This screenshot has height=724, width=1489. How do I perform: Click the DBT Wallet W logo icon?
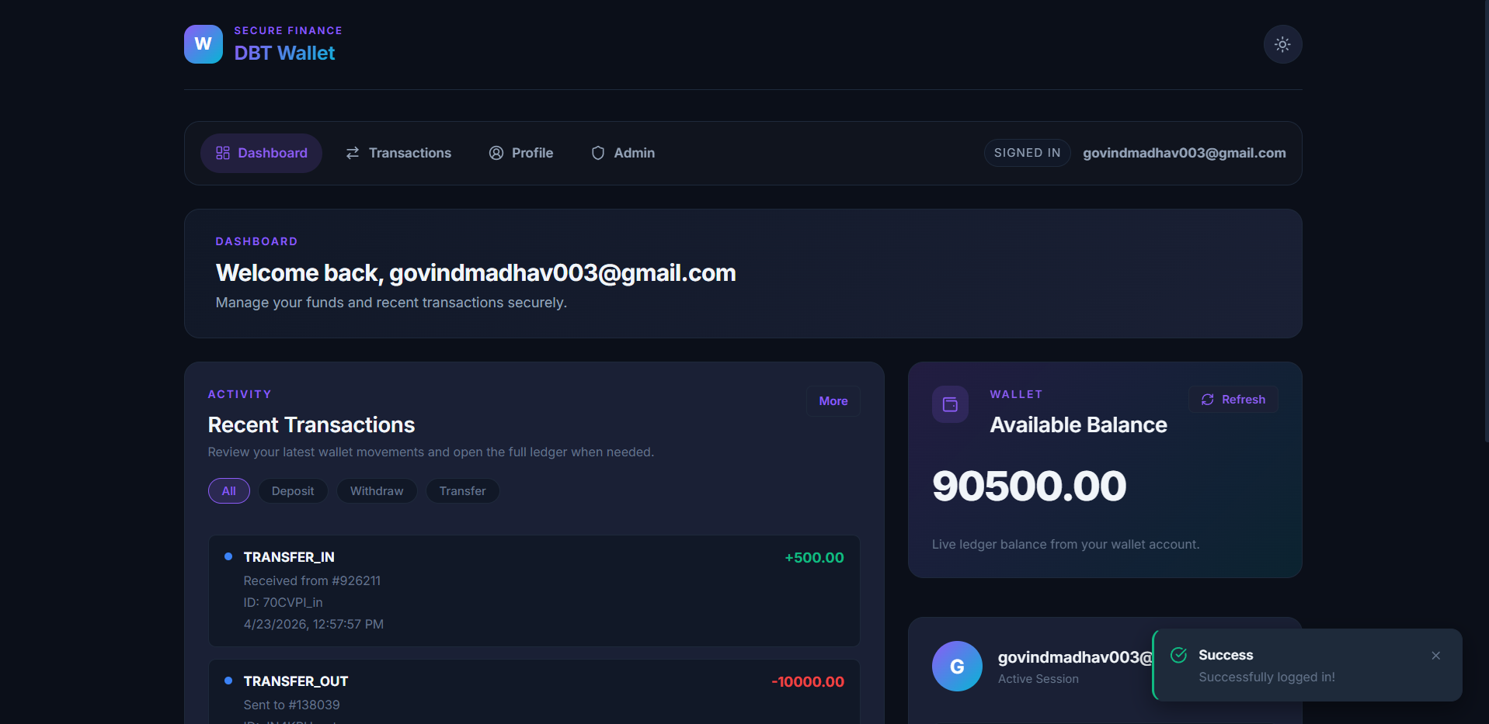[x=204, y=44]
